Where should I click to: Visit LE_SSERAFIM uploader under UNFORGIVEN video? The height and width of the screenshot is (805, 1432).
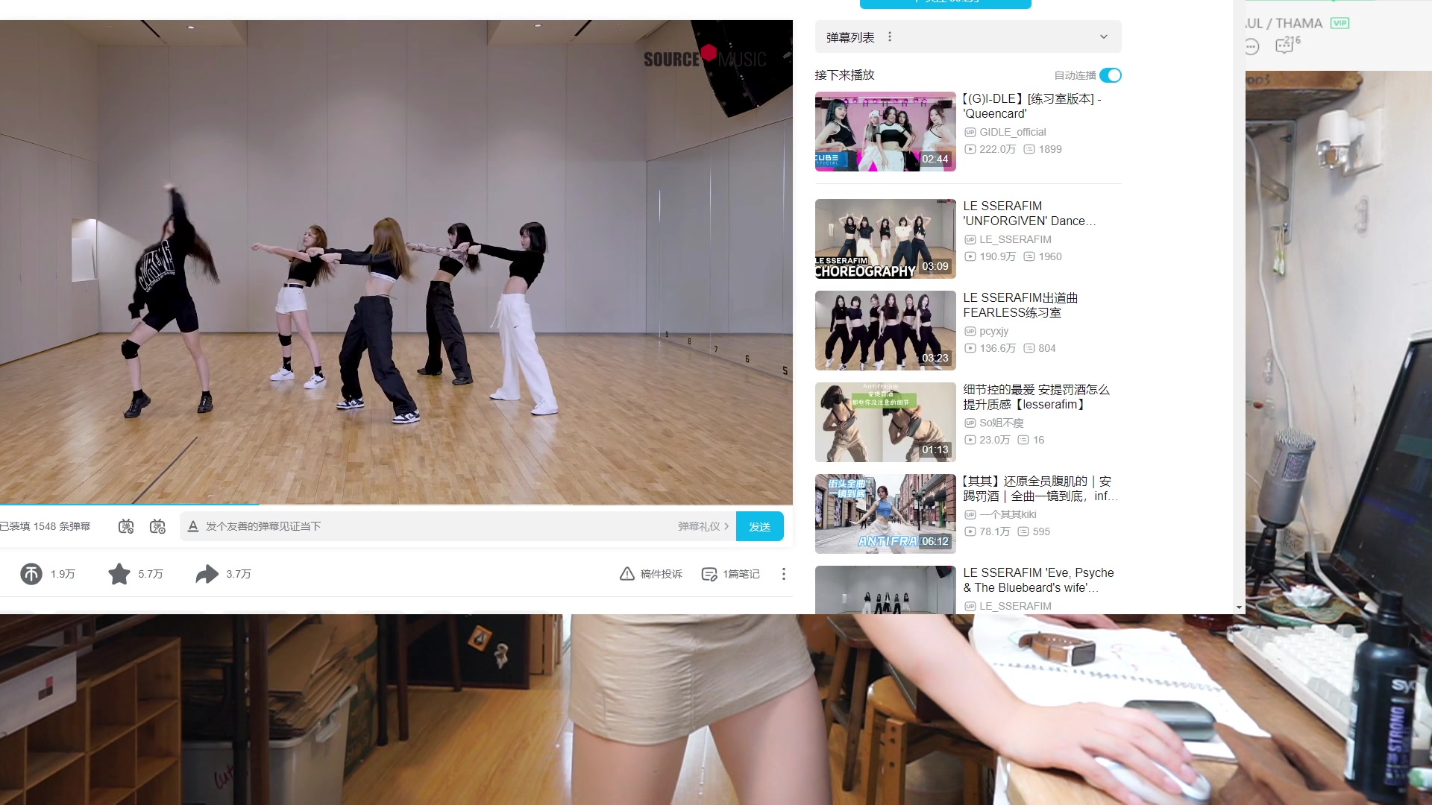click(x=1008, y=239)
